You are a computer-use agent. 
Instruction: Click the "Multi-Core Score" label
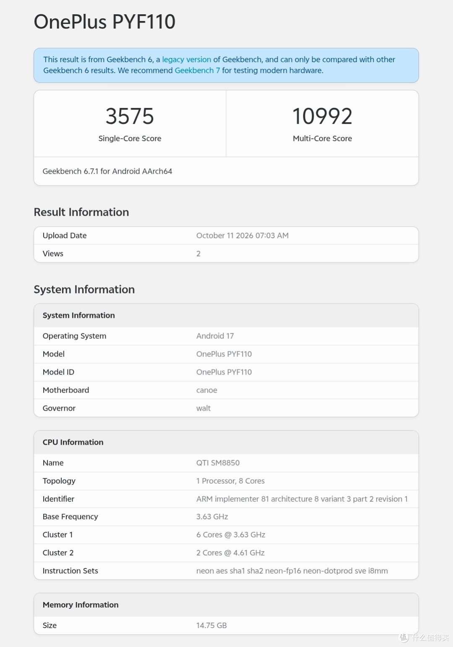click(x=322, y=139)
